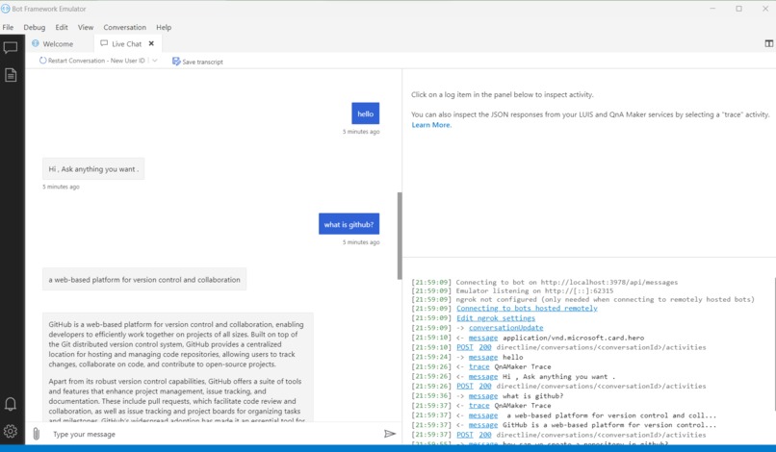This screenshot has height=452, width=776.
Task: Click 'Connecting to bot on http://localhost:3978/api/messages' log line
Action: coord(567,282)
